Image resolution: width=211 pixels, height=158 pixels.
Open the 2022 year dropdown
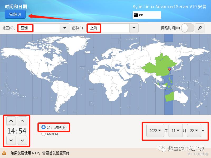(155, 131)
